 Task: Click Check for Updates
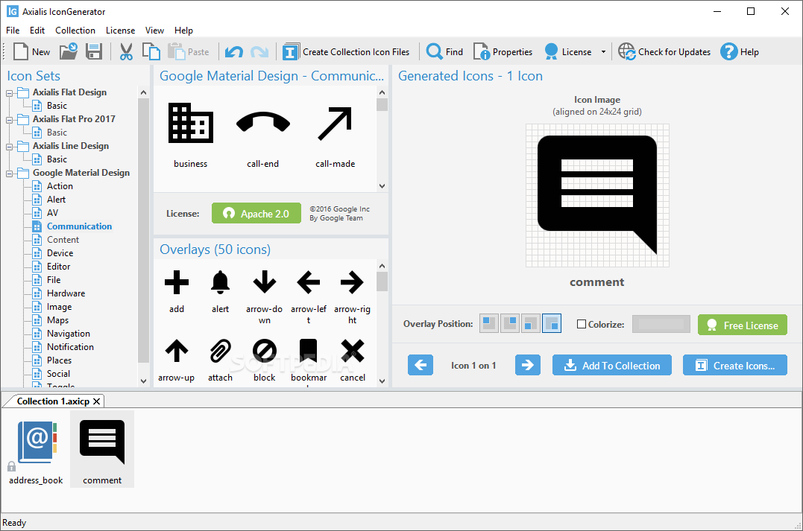click(664, 51)
